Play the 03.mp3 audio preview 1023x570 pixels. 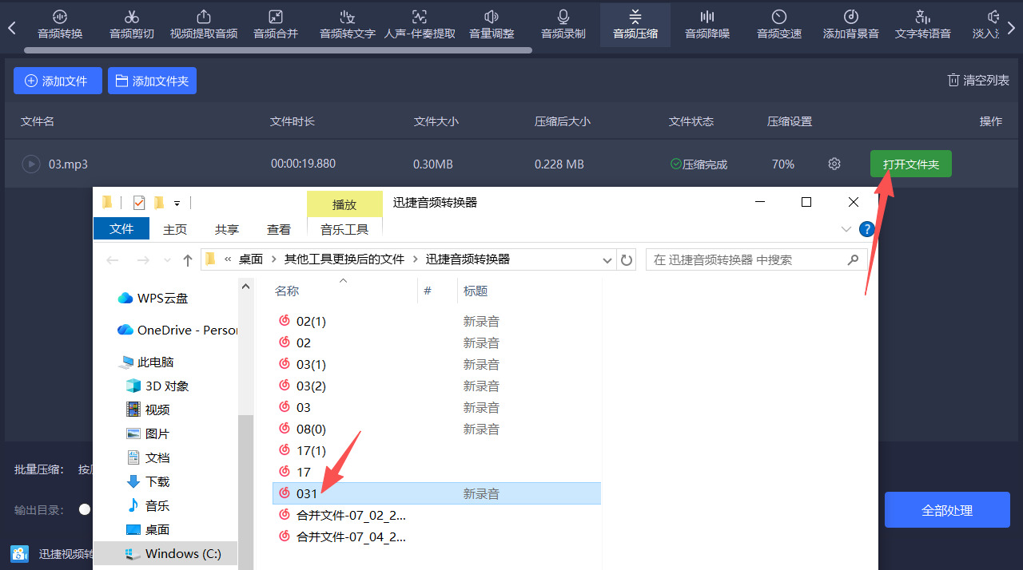pos(31,164)
